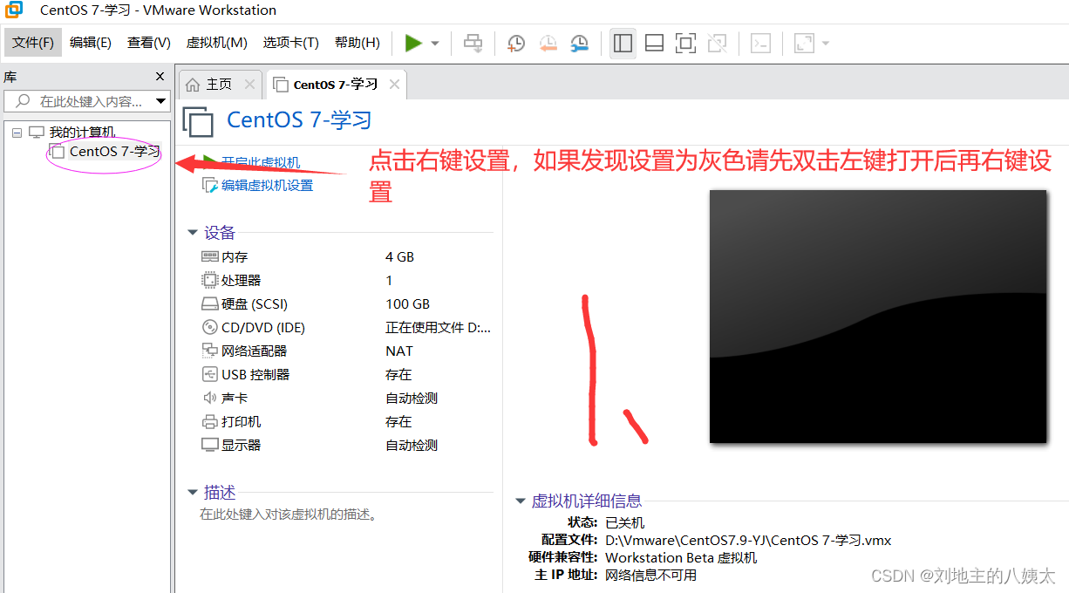Screen dimensions: 1069x593
Task: Collapse the 设备 section
Action: (193, 233)
